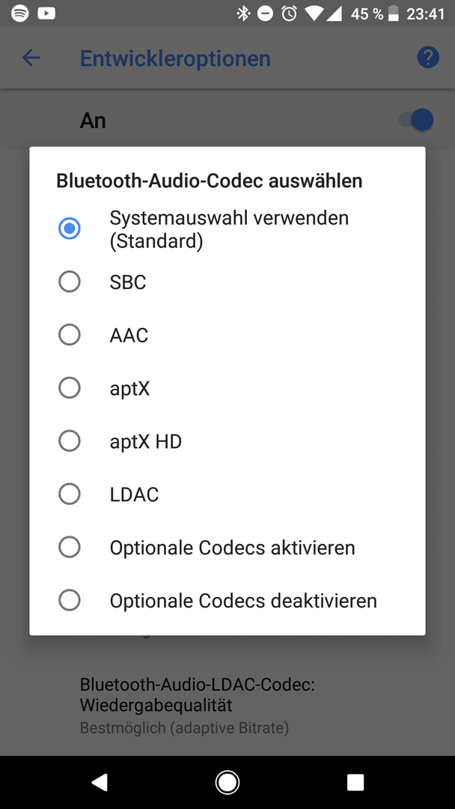The height and width of the screenshot is (809, 455).
Task: Select the SBC codec option
Action: (x=227, y=282)
